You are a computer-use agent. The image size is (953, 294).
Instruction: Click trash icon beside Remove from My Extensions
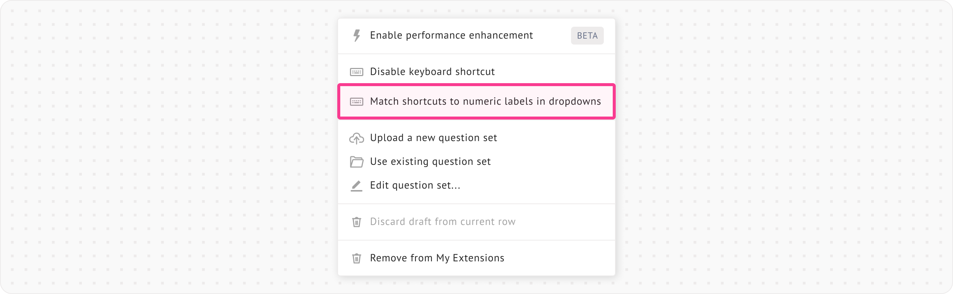pyautogui.click(x=357, y=258)
